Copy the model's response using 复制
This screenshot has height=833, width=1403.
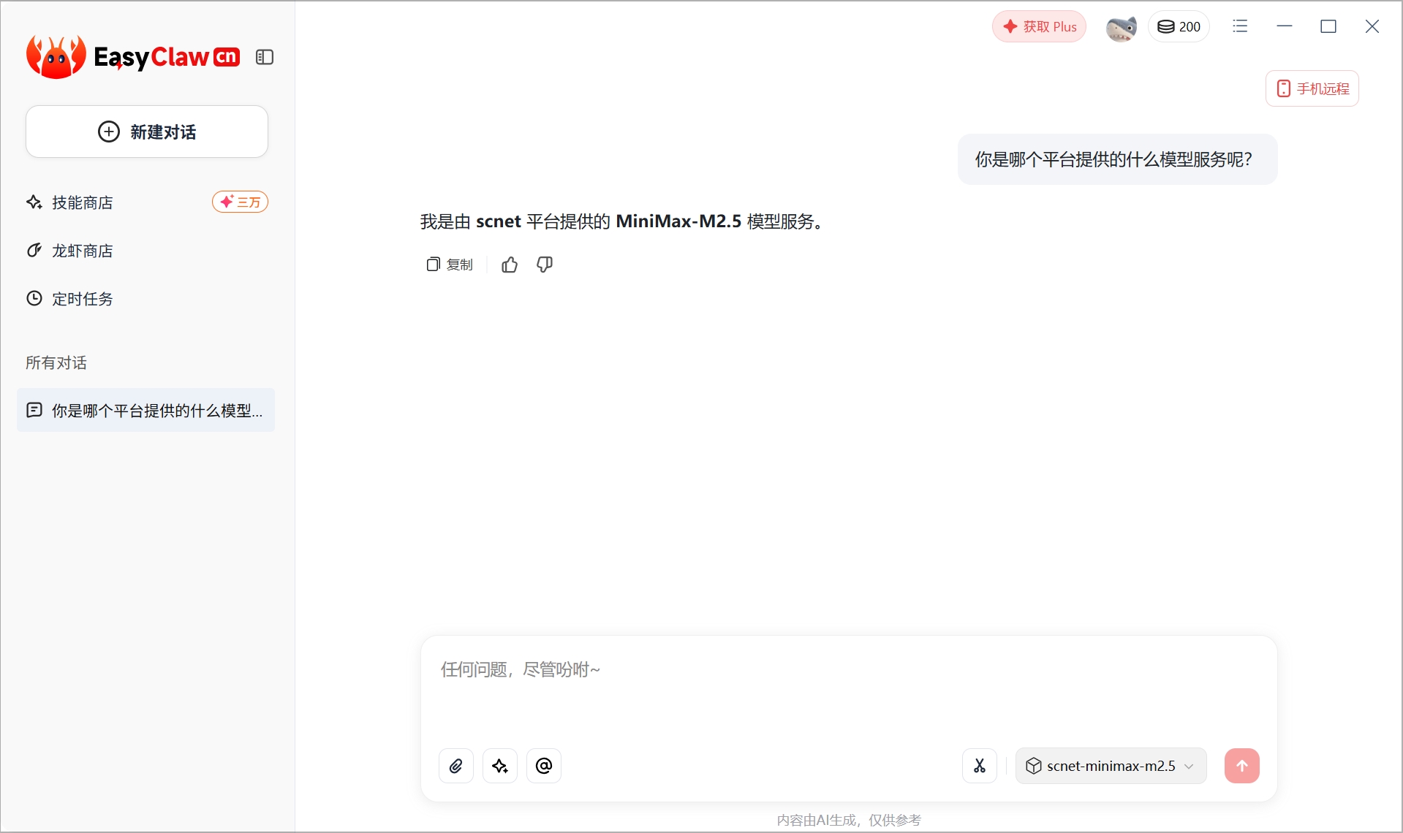pyautogui.click(x=449, y=265)
